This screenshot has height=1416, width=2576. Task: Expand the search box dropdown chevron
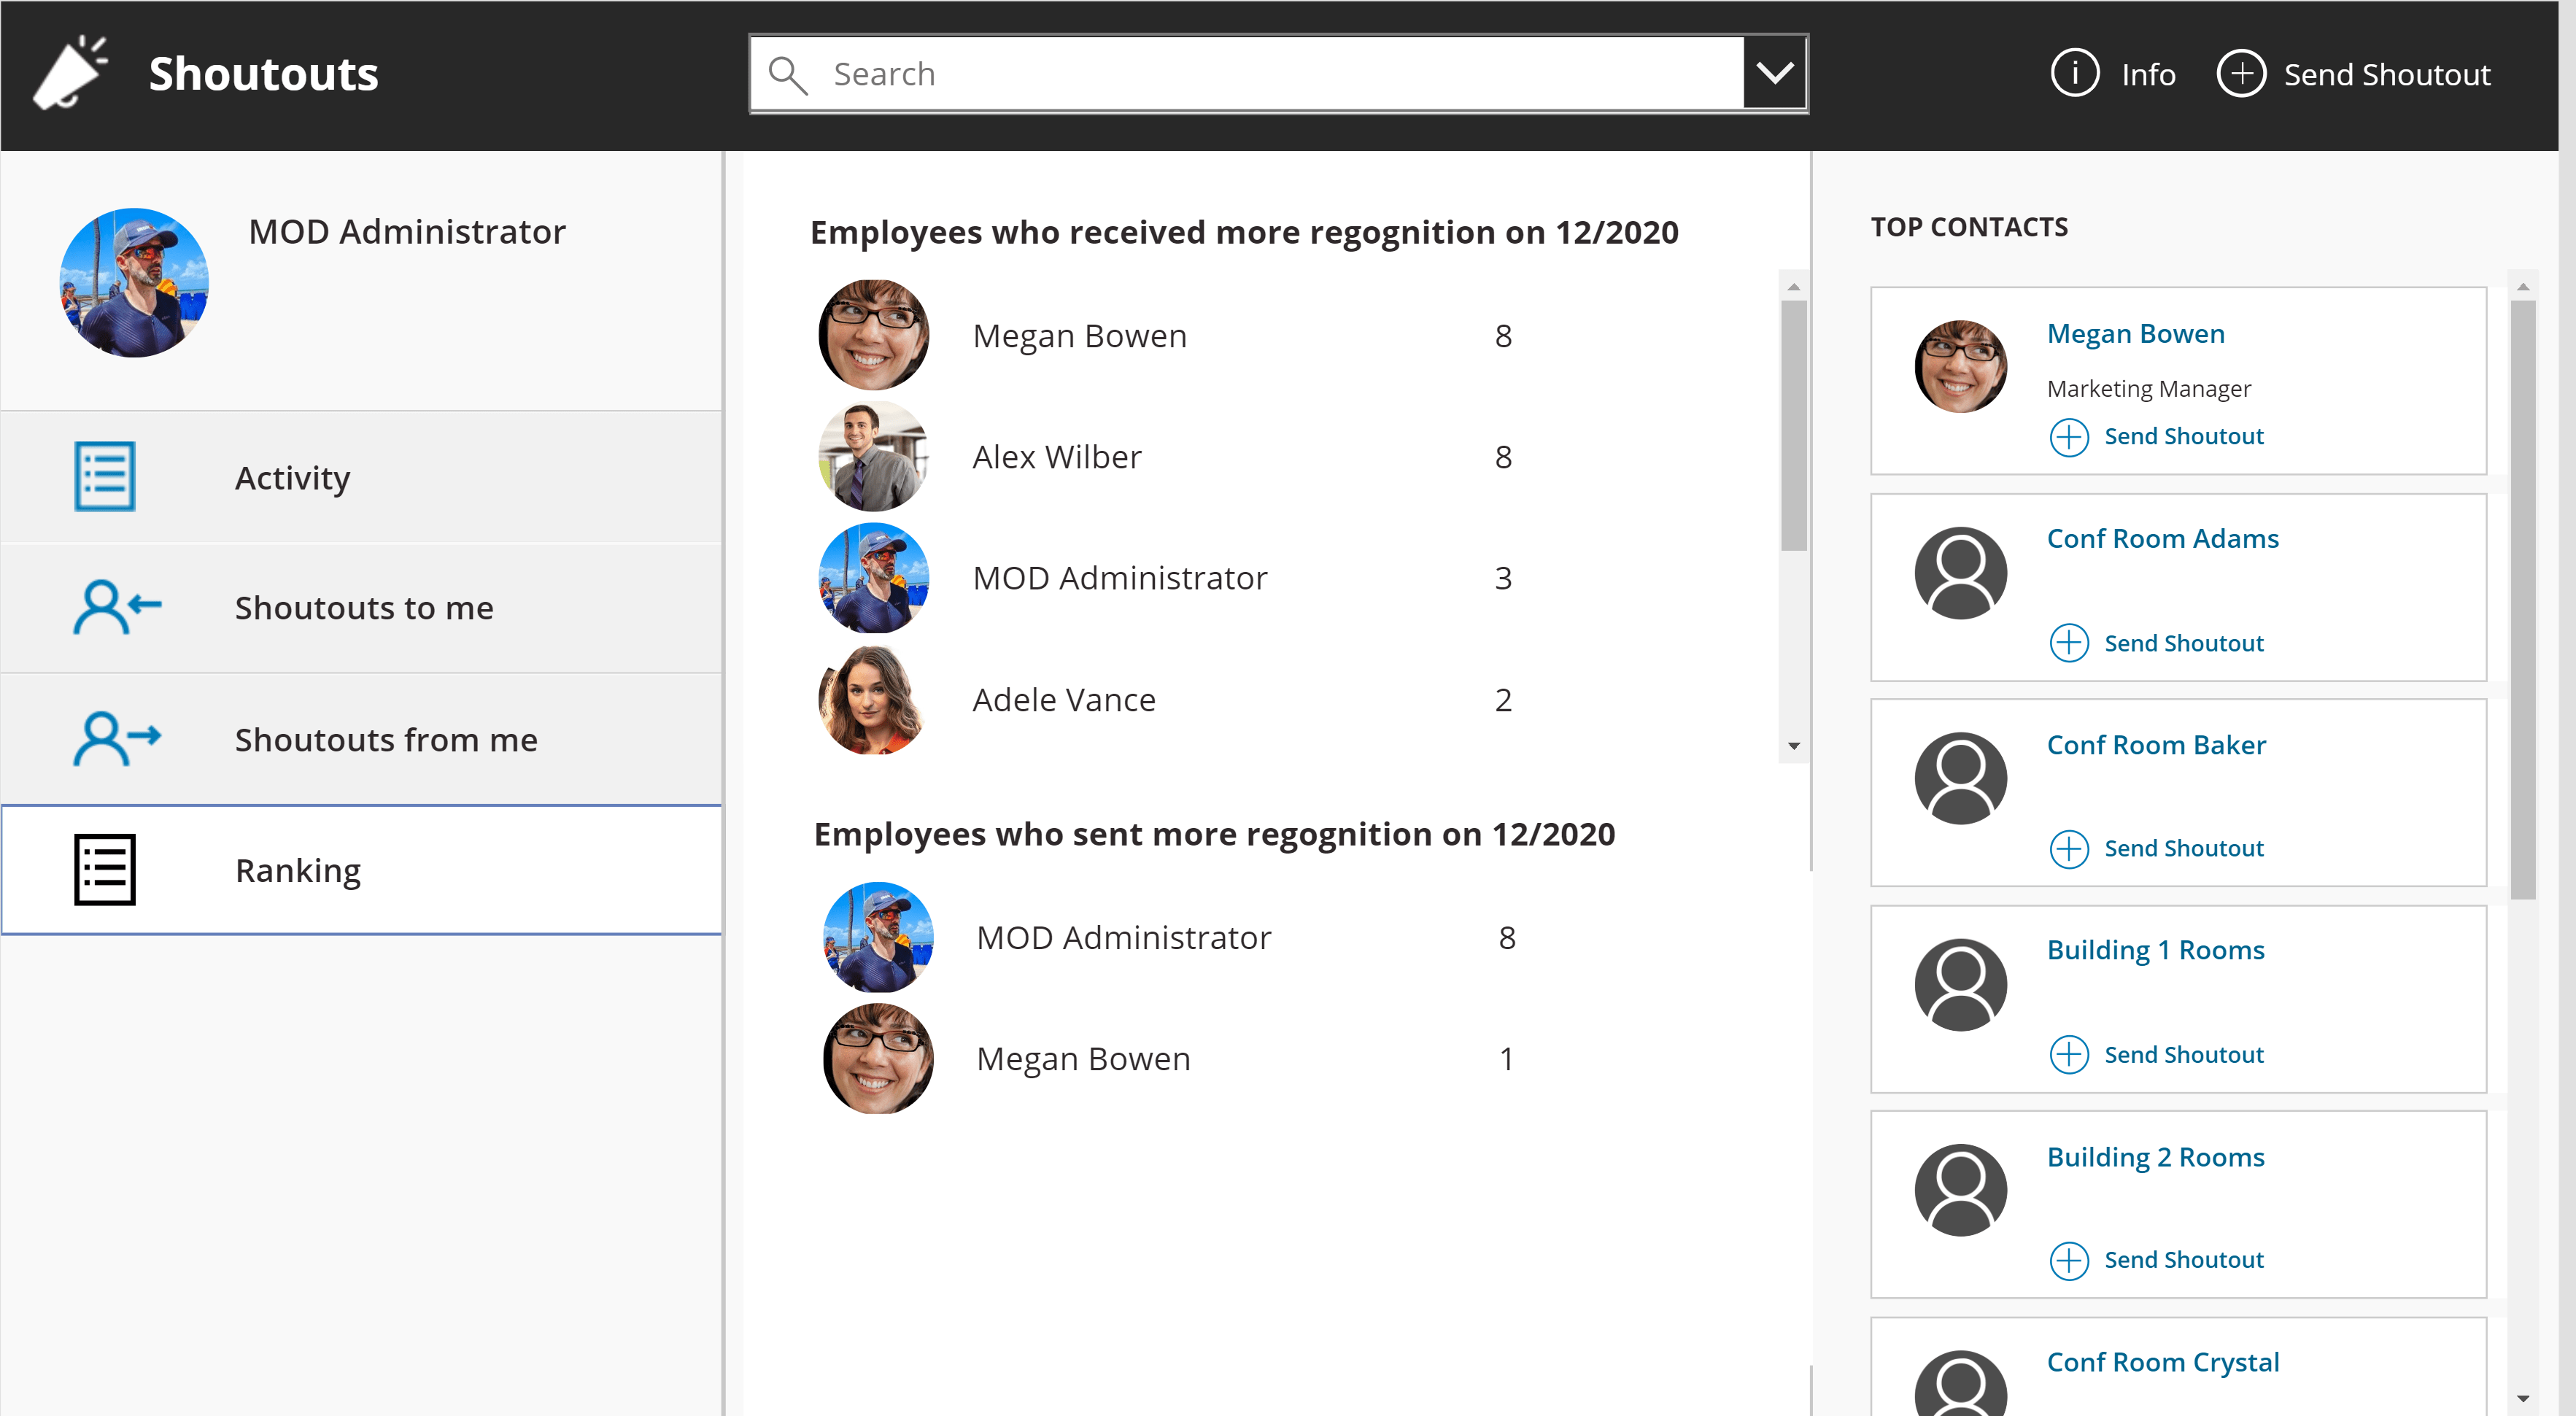click(x=1774, y=74)
